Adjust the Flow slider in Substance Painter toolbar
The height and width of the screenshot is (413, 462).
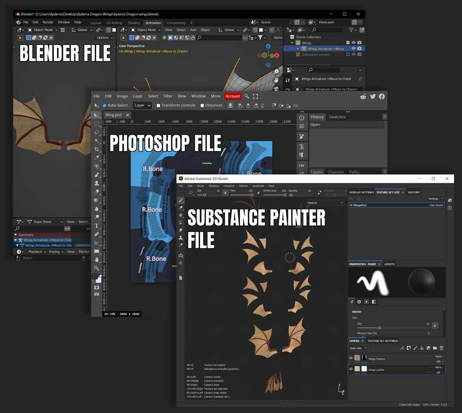(x=242, y=195)
